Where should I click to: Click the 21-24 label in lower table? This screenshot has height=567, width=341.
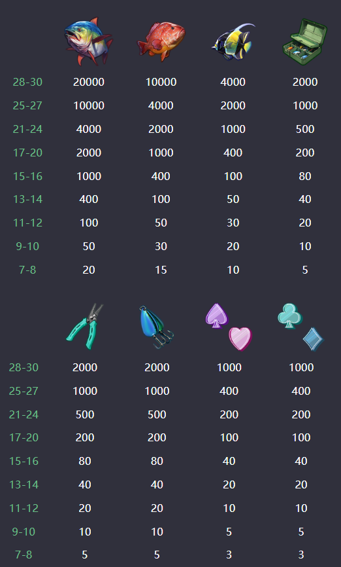tap(24, 414)
